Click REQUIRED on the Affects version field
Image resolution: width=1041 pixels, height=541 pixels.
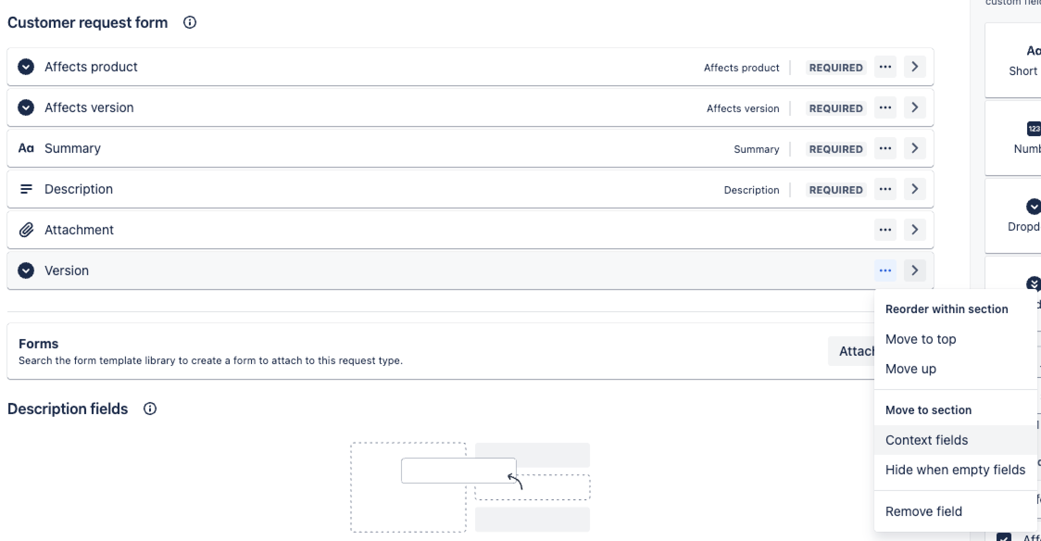835,108
